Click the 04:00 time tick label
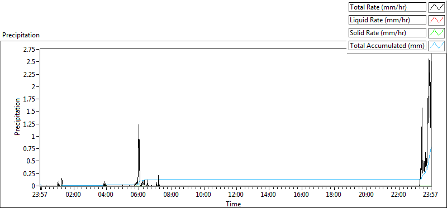The height and width of the screenshot is (208, 447). tap(106, 195)
